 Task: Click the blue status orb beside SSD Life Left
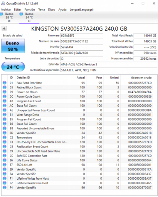[x=5, y=165]
